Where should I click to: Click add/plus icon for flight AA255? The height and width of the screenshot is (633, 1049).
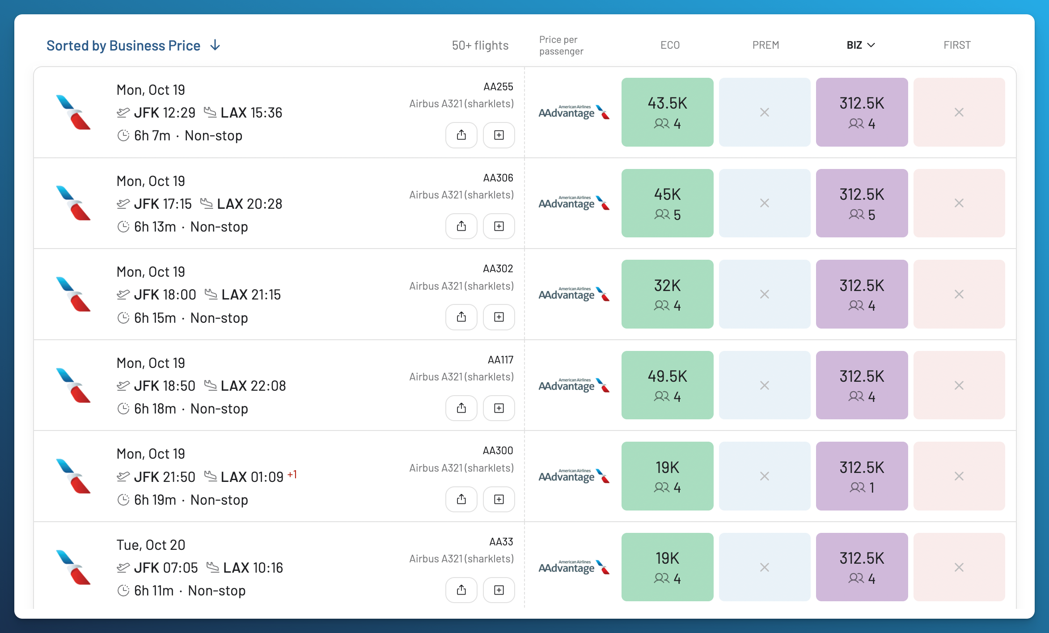(x=499, y=135)
